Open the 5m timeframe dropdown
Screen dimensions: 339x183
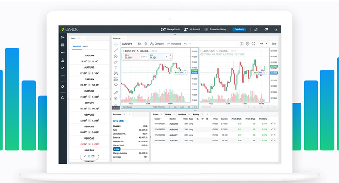(140, 44)
